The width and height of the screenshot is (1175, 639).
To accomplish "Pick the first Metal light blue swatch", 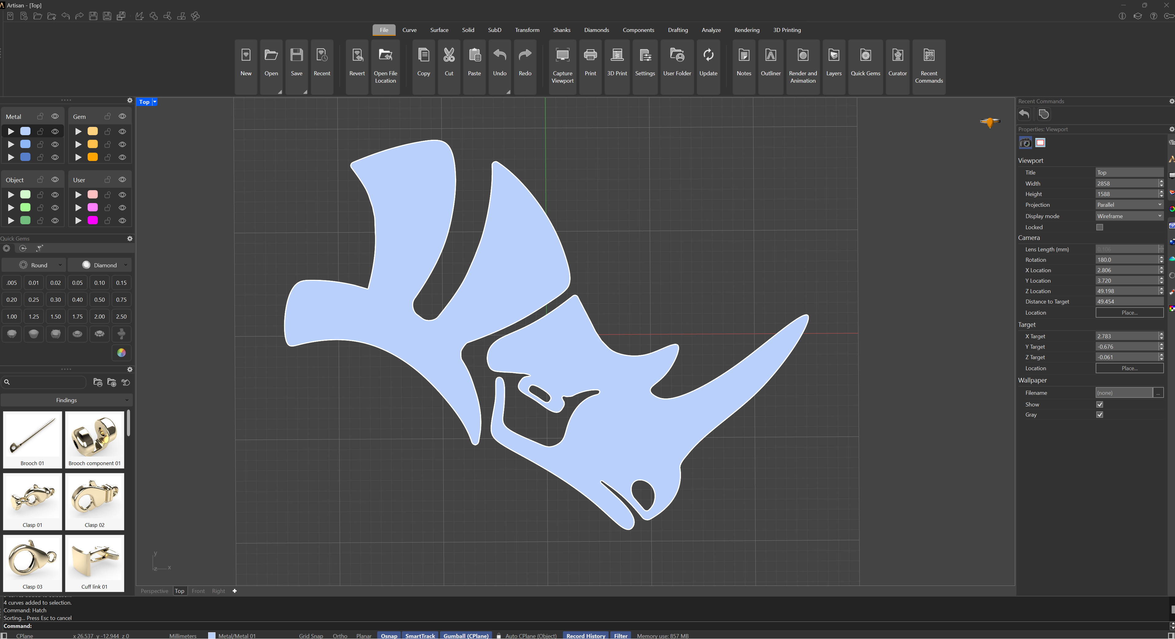I will click(x=26, y=131).
